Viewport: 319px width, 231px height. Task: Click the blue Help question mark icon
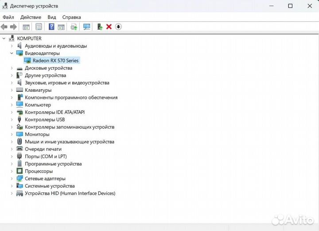click(51, 27)
